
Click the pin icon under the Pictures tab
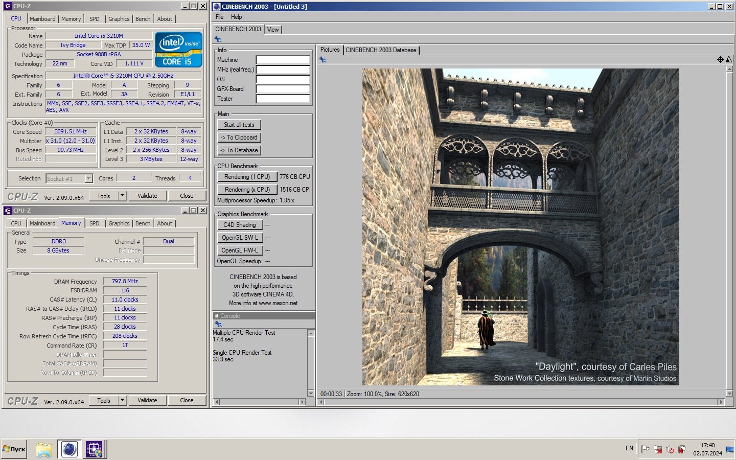323,60
